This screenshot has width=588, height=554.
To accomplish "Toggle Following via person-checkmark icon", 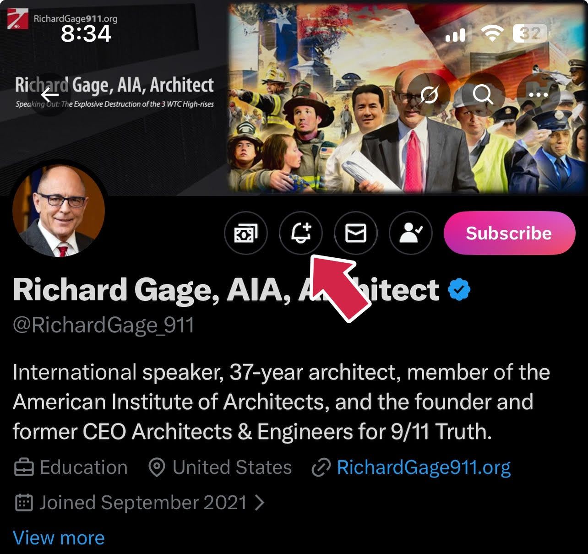I will (x=411, y=234).
